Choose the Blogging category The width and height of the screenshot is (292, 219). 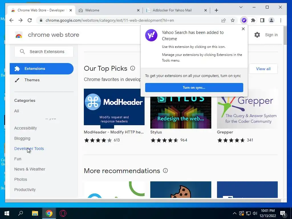click(x=22, y=138)
